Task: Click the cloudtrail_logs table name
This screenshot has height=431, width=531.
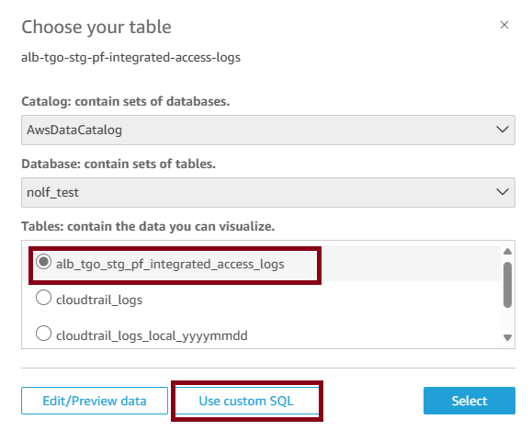Action: tap(99, 300)
